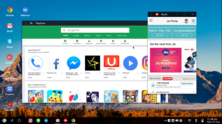The height and width of the screenshot is (124, 222).
Task: Launch Dropbox from desktop
Action: coord(10,91)
